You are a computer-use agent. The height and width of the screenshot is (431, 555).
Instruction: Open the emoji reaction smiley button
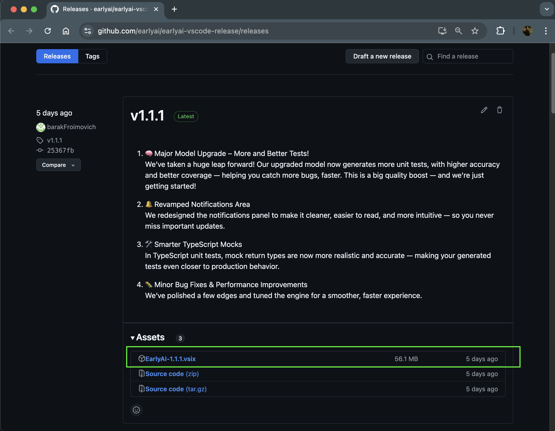[x=136, y=410]
